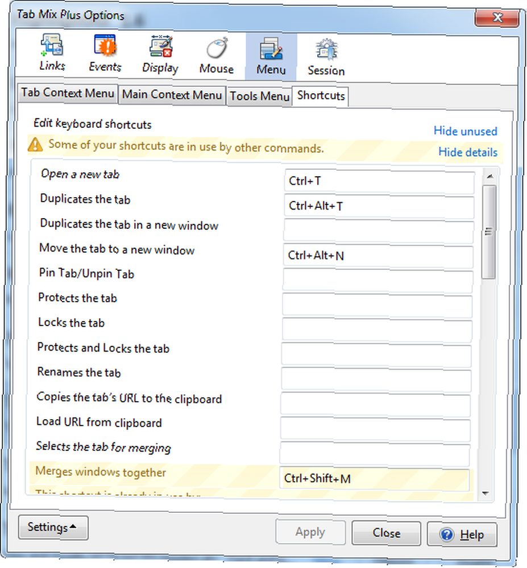Click shortcut field for Selects the tab for merging
The width and height of the screenshot is (527, 568).
375,454
